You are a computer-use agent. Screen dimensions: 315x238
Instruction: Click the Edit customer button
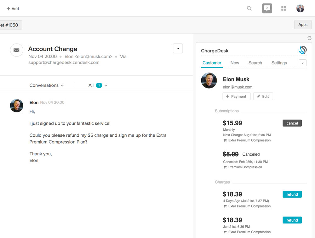(x=263, y=96)
